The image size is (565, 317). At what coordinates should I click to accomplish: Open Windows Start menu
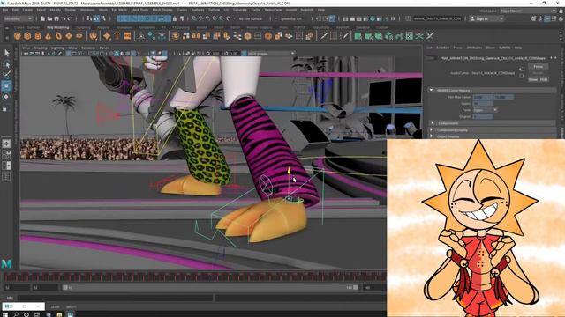[x=5, y=314]
